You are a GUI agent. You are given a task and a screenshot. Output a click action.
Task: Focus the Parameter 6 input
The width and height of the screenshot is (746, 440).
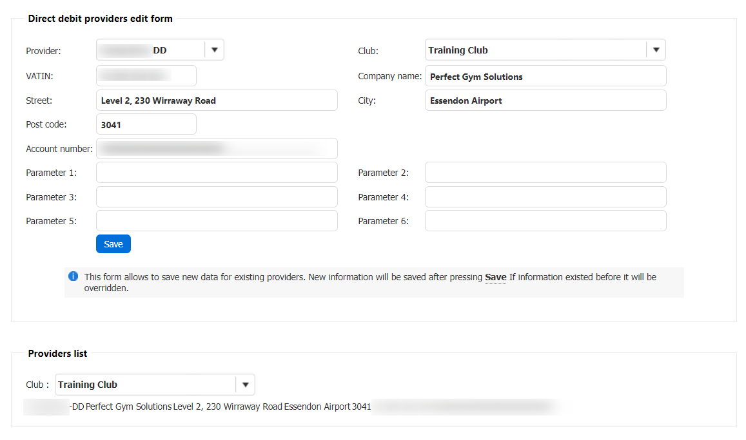click(545, 221)
